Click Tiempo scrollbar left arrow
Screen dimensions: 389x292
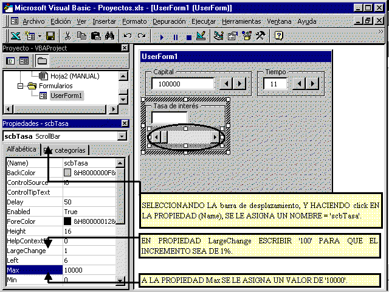pos(299,84)
